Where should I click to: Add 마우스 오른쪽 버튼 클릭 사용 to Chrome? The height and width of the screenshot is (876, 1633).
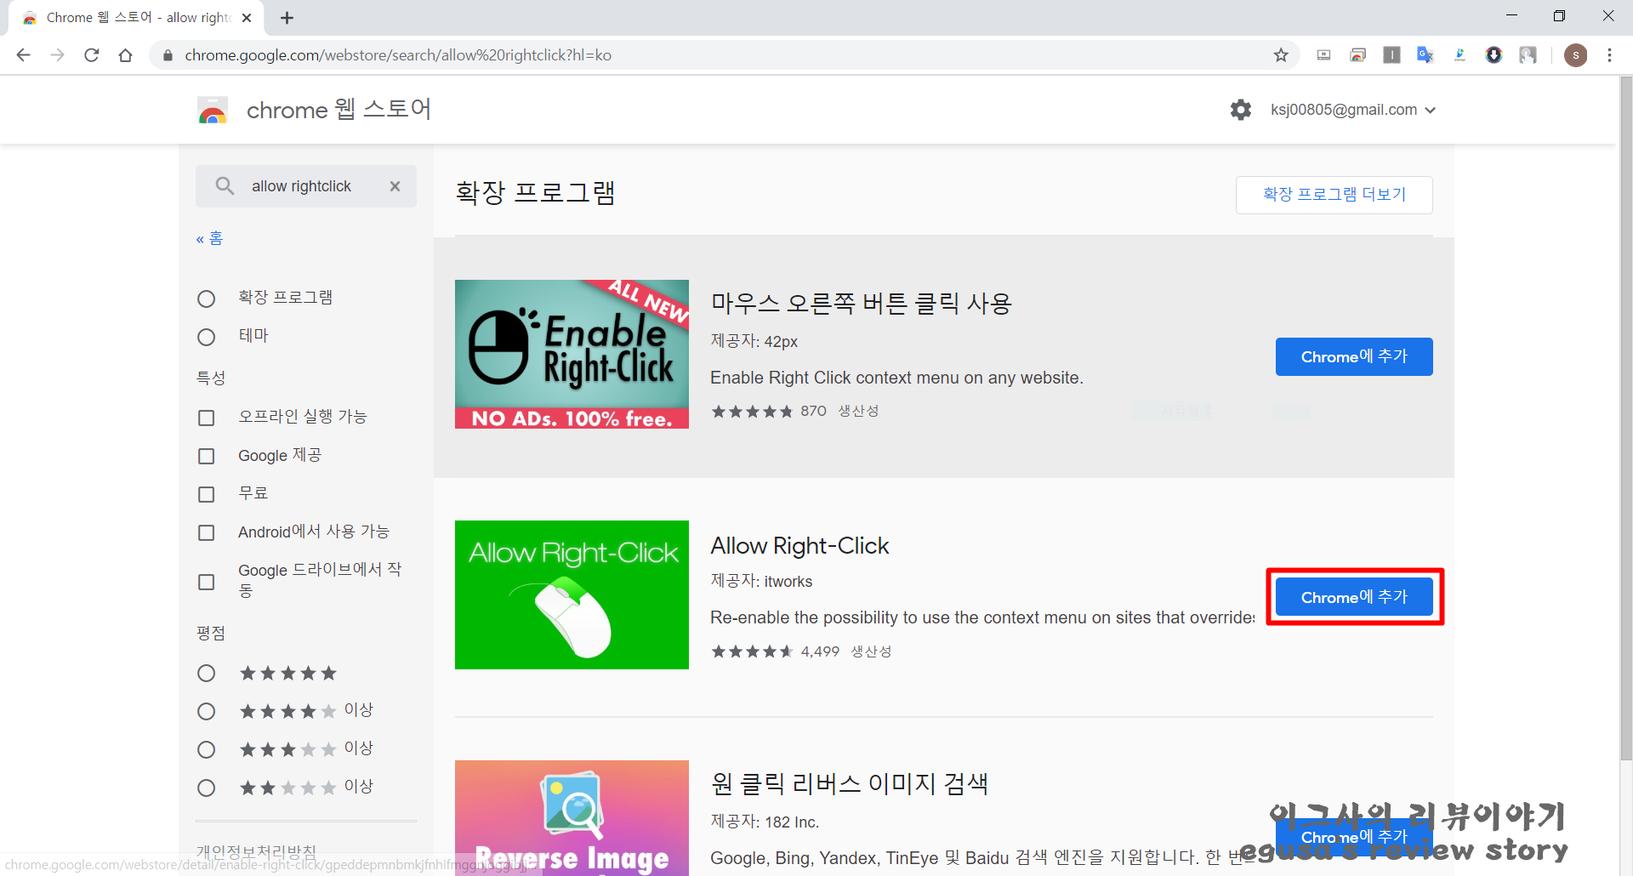pos(1354,356)
